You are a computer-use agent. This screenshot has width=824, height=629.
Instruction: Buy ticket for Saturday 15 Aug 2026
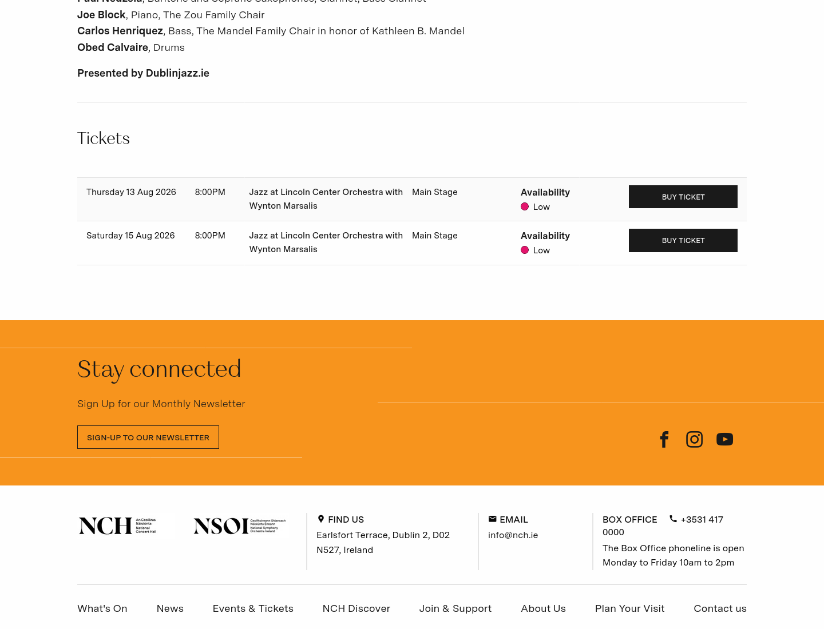pyautogui.click(x=683, y=240)
